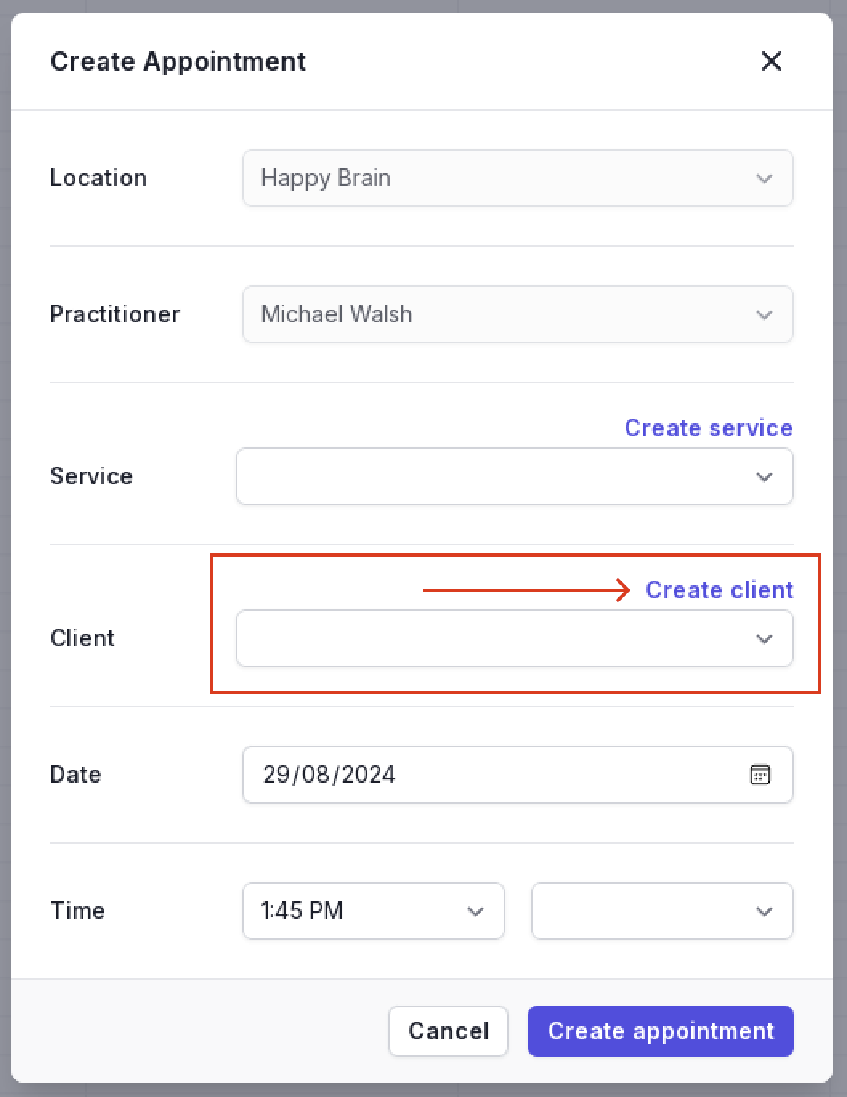Click the chevron arrow in Location field
This screenshot has width=847, height=1097.
coord(764,179)
